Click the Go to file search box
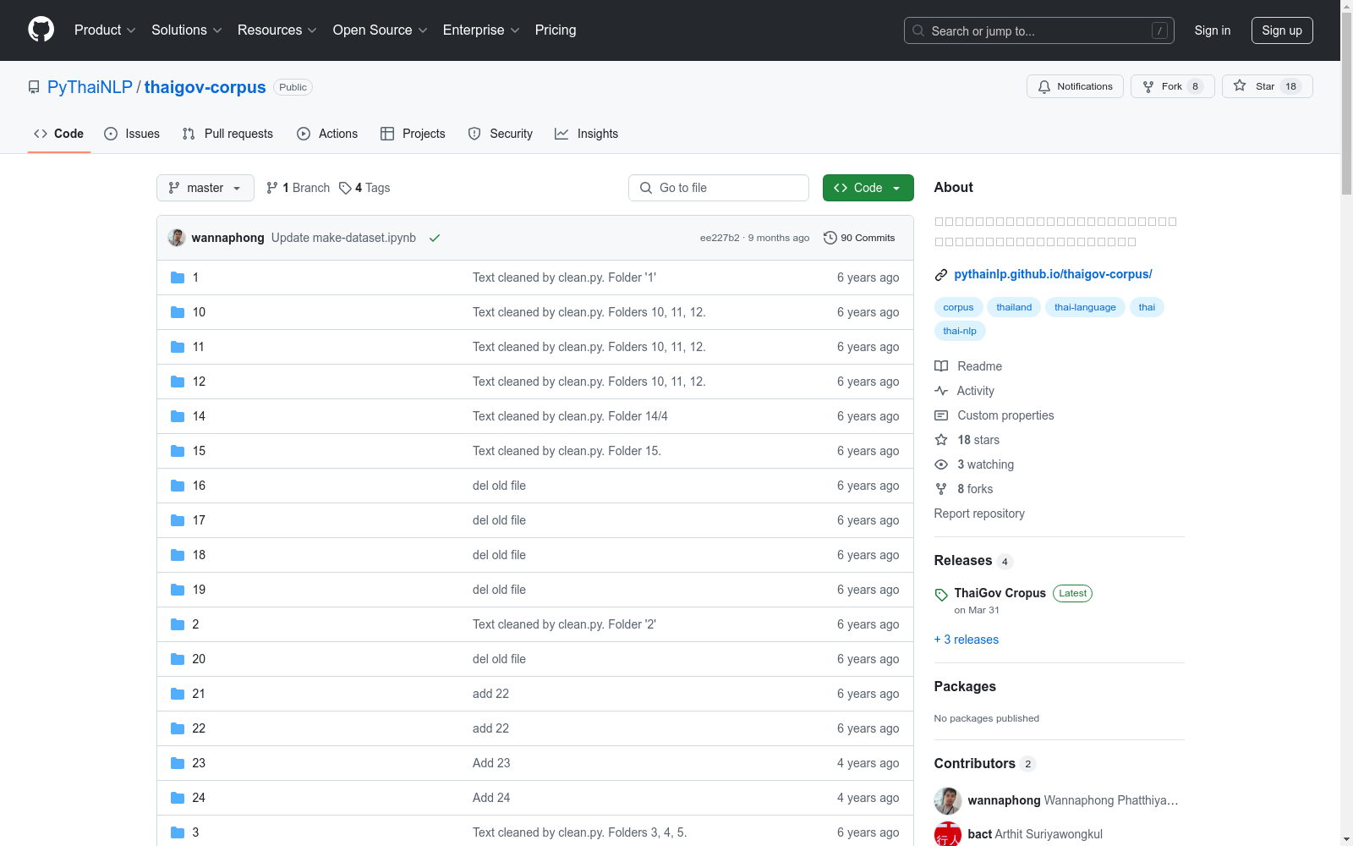Screen dimensions: 1353x846 [x=719, y=188]
